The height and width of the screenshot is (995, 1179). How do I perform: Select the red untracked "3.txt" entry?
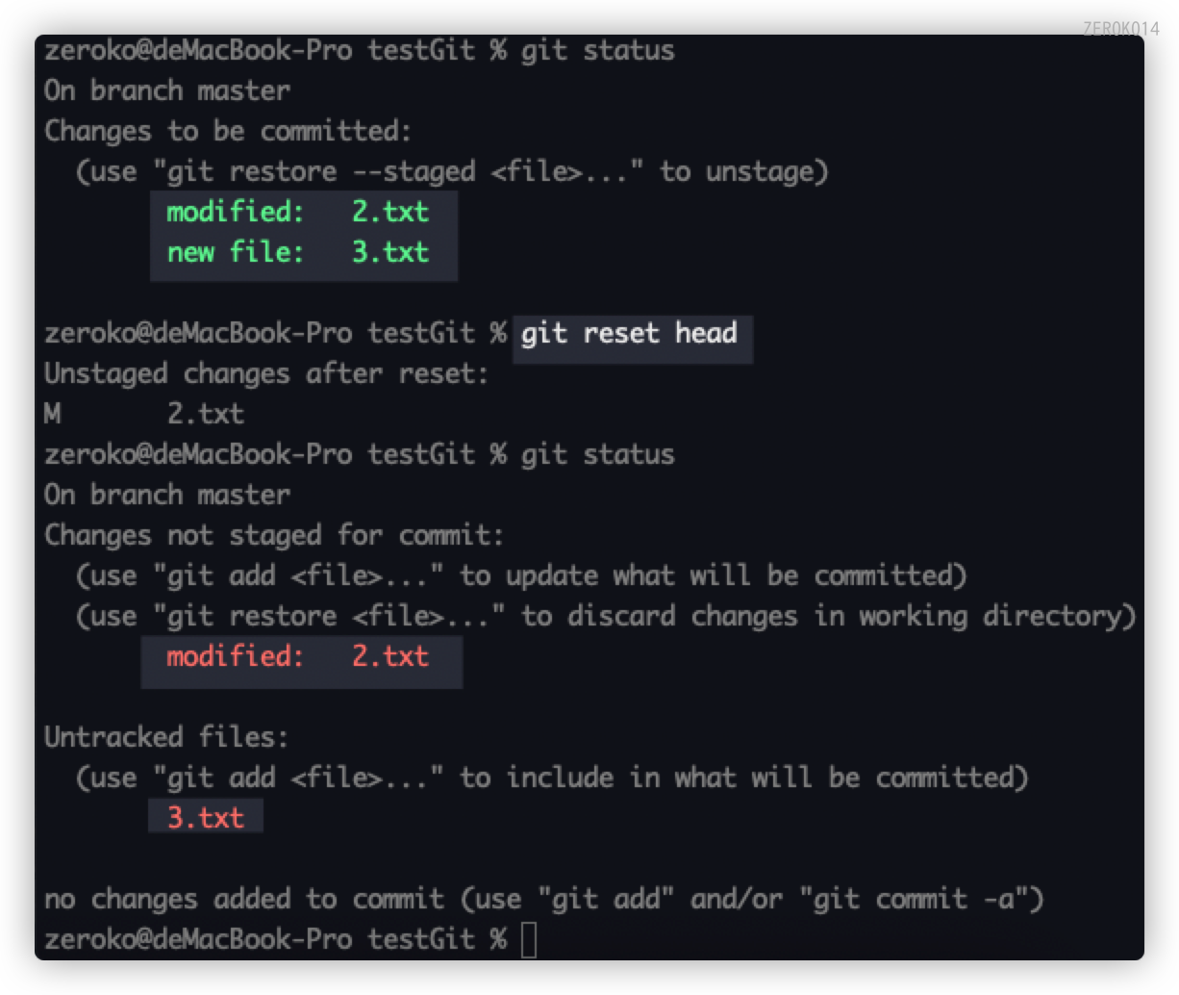tap(205, 818)
